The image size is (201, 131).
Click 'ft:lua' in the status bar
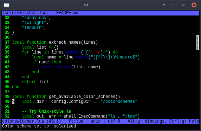tap(76, 121)
